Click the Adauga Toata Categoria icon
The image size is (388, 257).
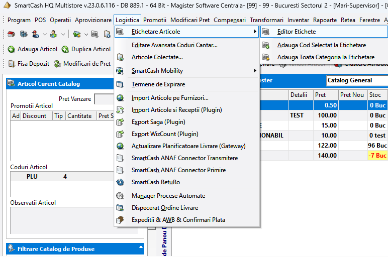pyautogui.click(x=265, y=57)
